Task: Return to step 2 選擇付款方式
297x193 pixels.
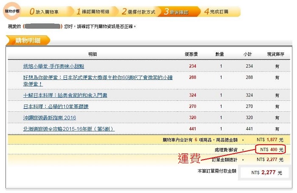Action: coord(139,11)
